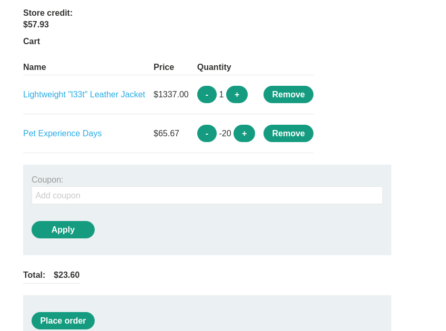Click the -20 quantity value
This screenshot has height=331, width=446.
pos(225,134)
